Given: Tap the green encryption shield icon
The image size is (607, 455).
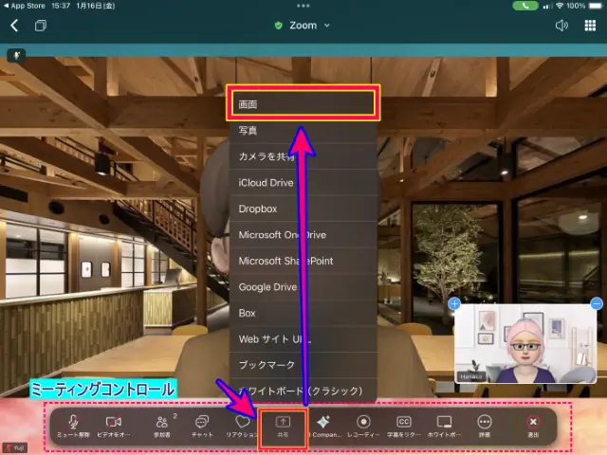Looking at the screenshot, I should click(278, 26).
